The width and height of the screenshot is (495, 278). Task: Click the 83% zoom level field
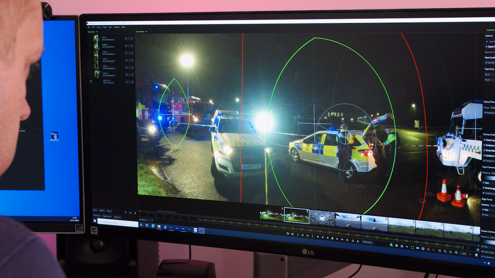(463, 254)
